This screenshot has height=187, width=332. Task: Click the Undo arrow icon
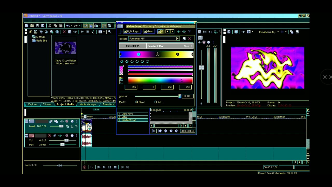coord(68,25)
